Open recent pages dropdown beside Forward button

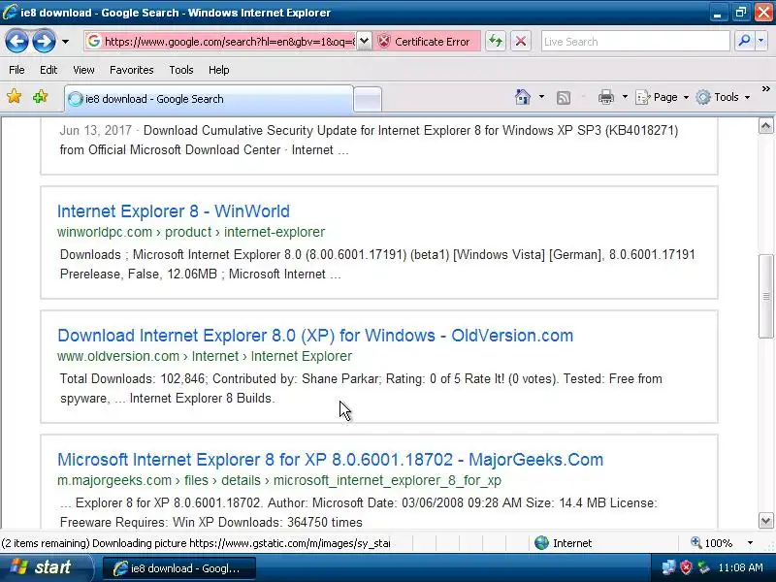(x=65, y=42)
